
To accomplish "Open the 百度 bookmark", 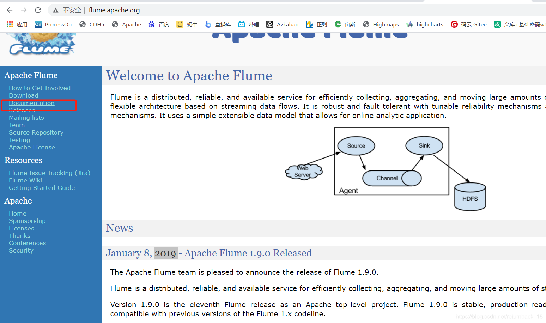I will pyautogui.click(x=159, y=24).
